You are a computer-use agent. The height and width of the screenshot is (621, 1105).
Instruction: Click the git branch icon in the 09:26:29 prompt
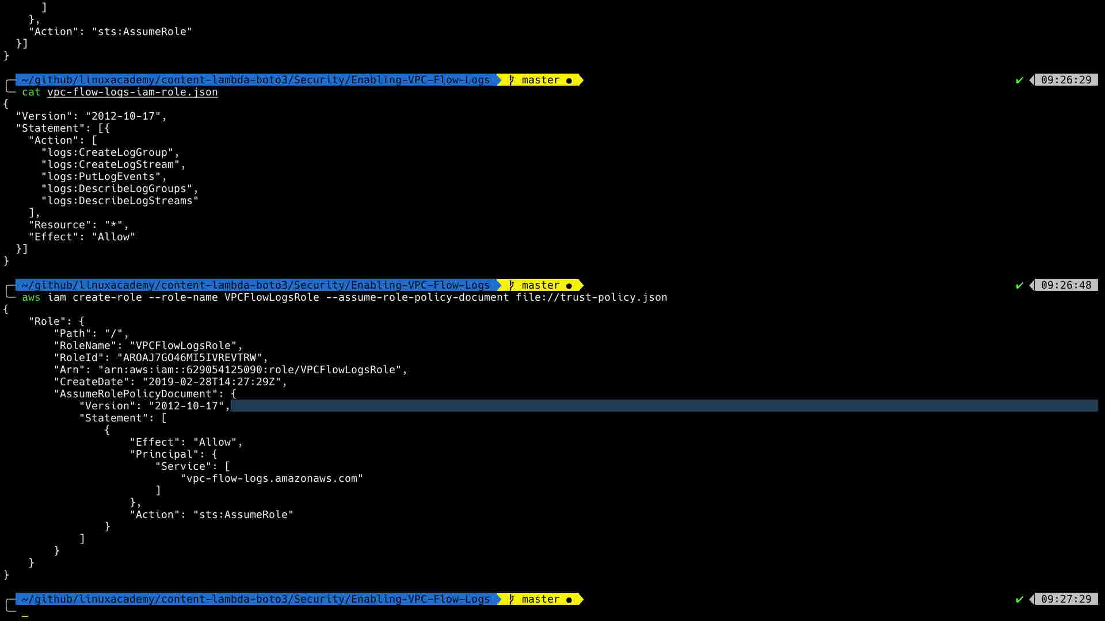tap(511, 80)
